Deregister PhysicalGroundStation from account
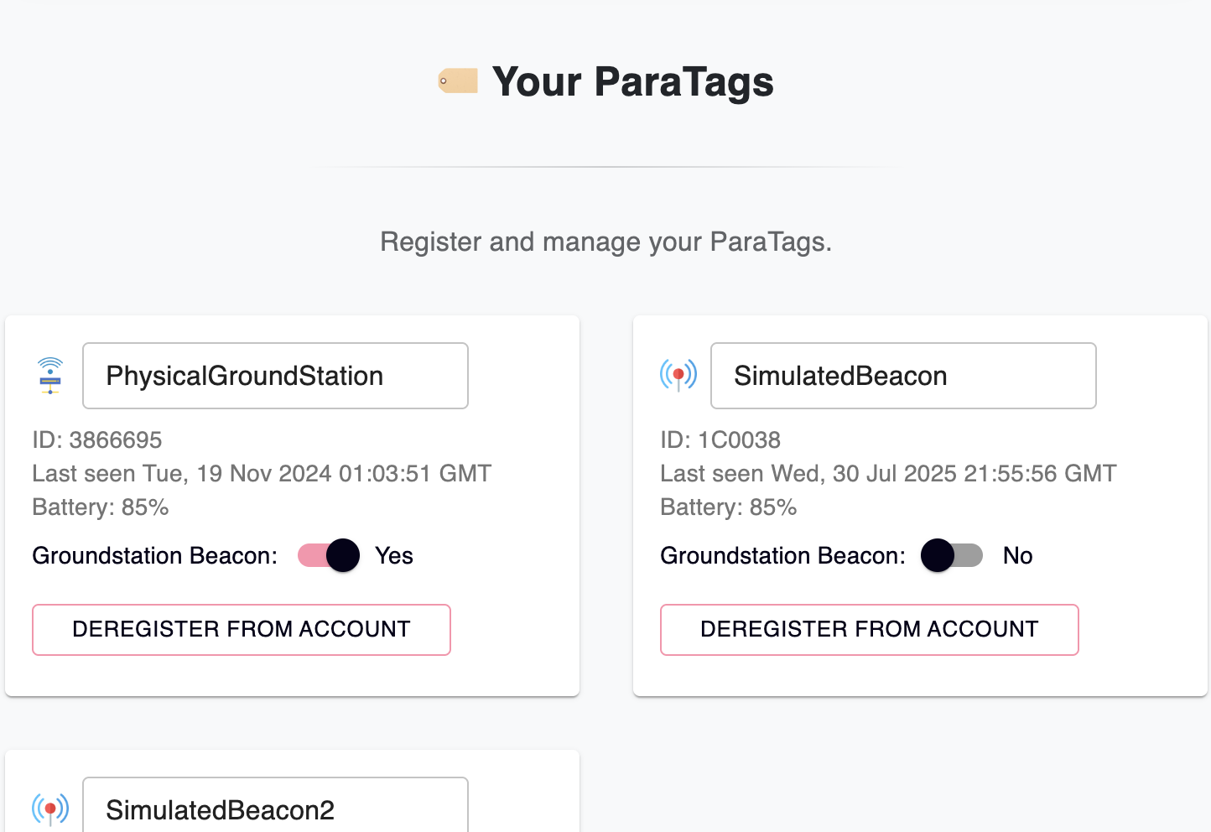 242,629
